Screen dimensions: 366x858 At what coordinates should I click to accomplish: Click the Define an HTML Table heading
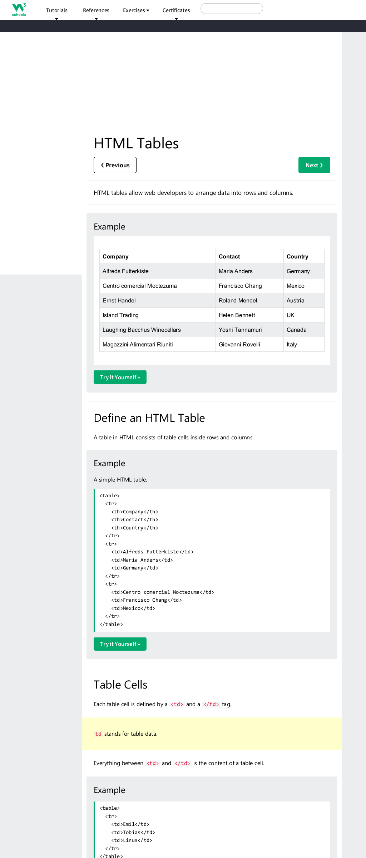pyautogui.click(x=149, y=418)
